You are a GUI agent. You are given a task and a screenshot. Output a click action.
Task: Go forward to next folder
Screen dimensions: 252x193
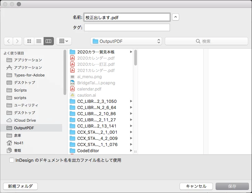(x=18, y=41)
